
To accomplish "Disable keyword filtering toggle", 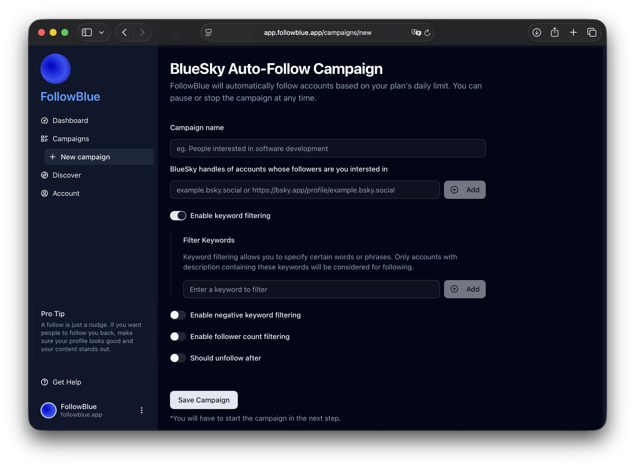I will pos(178,216).
